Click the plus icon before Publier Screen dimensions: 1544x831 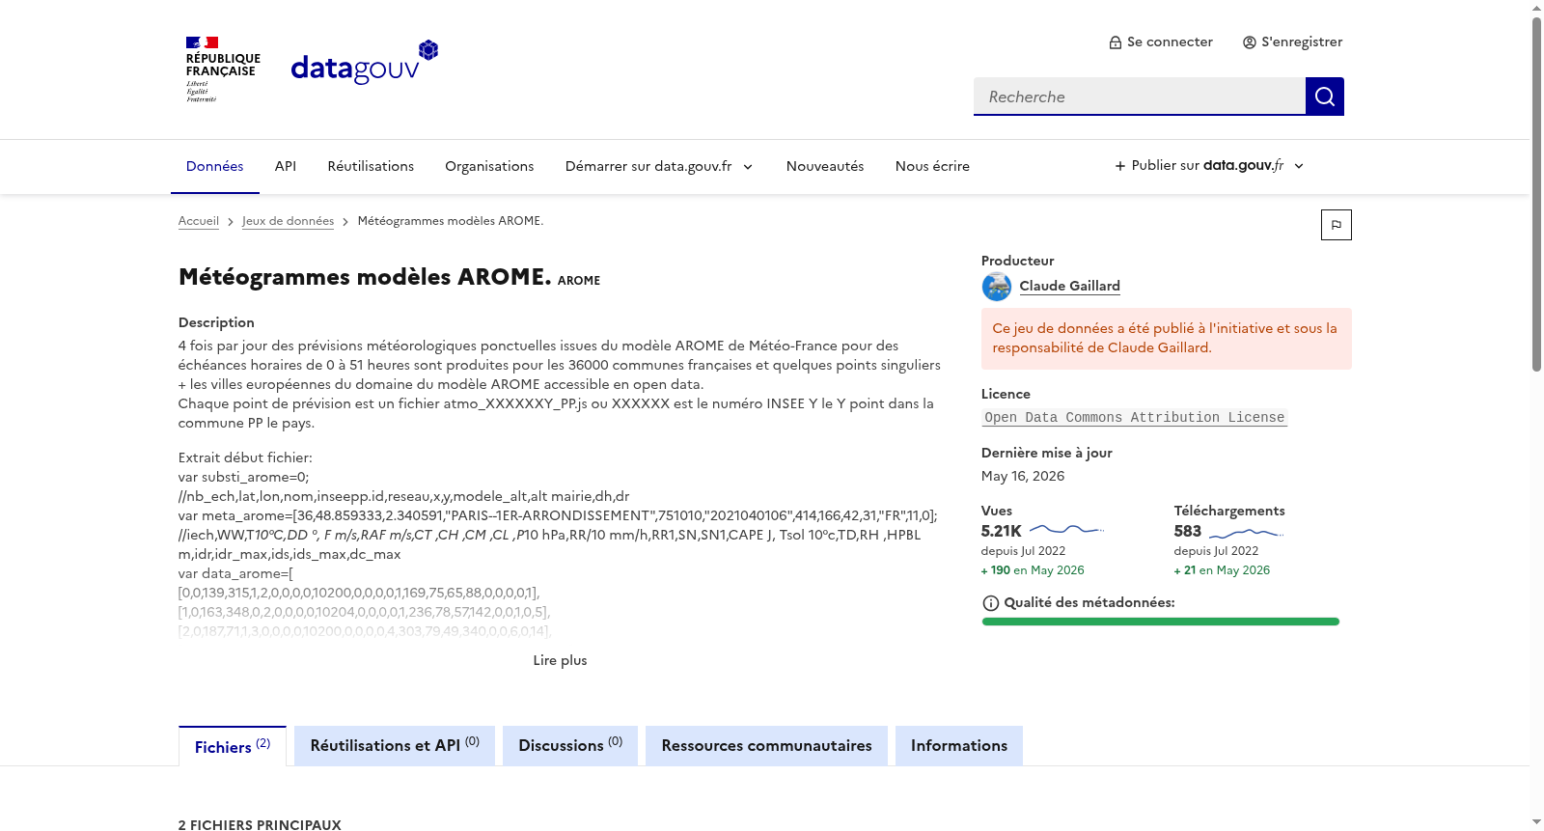1120,166
